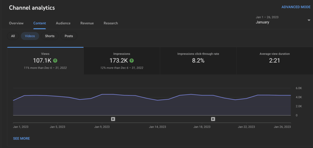
Task: Toggle the Videos filter chip
Action: [30, 36]
